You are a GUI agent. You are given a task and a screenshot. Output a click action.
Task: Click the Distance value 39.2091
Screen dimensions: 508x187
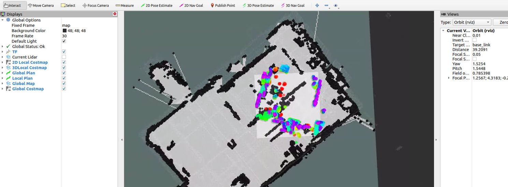480,50
